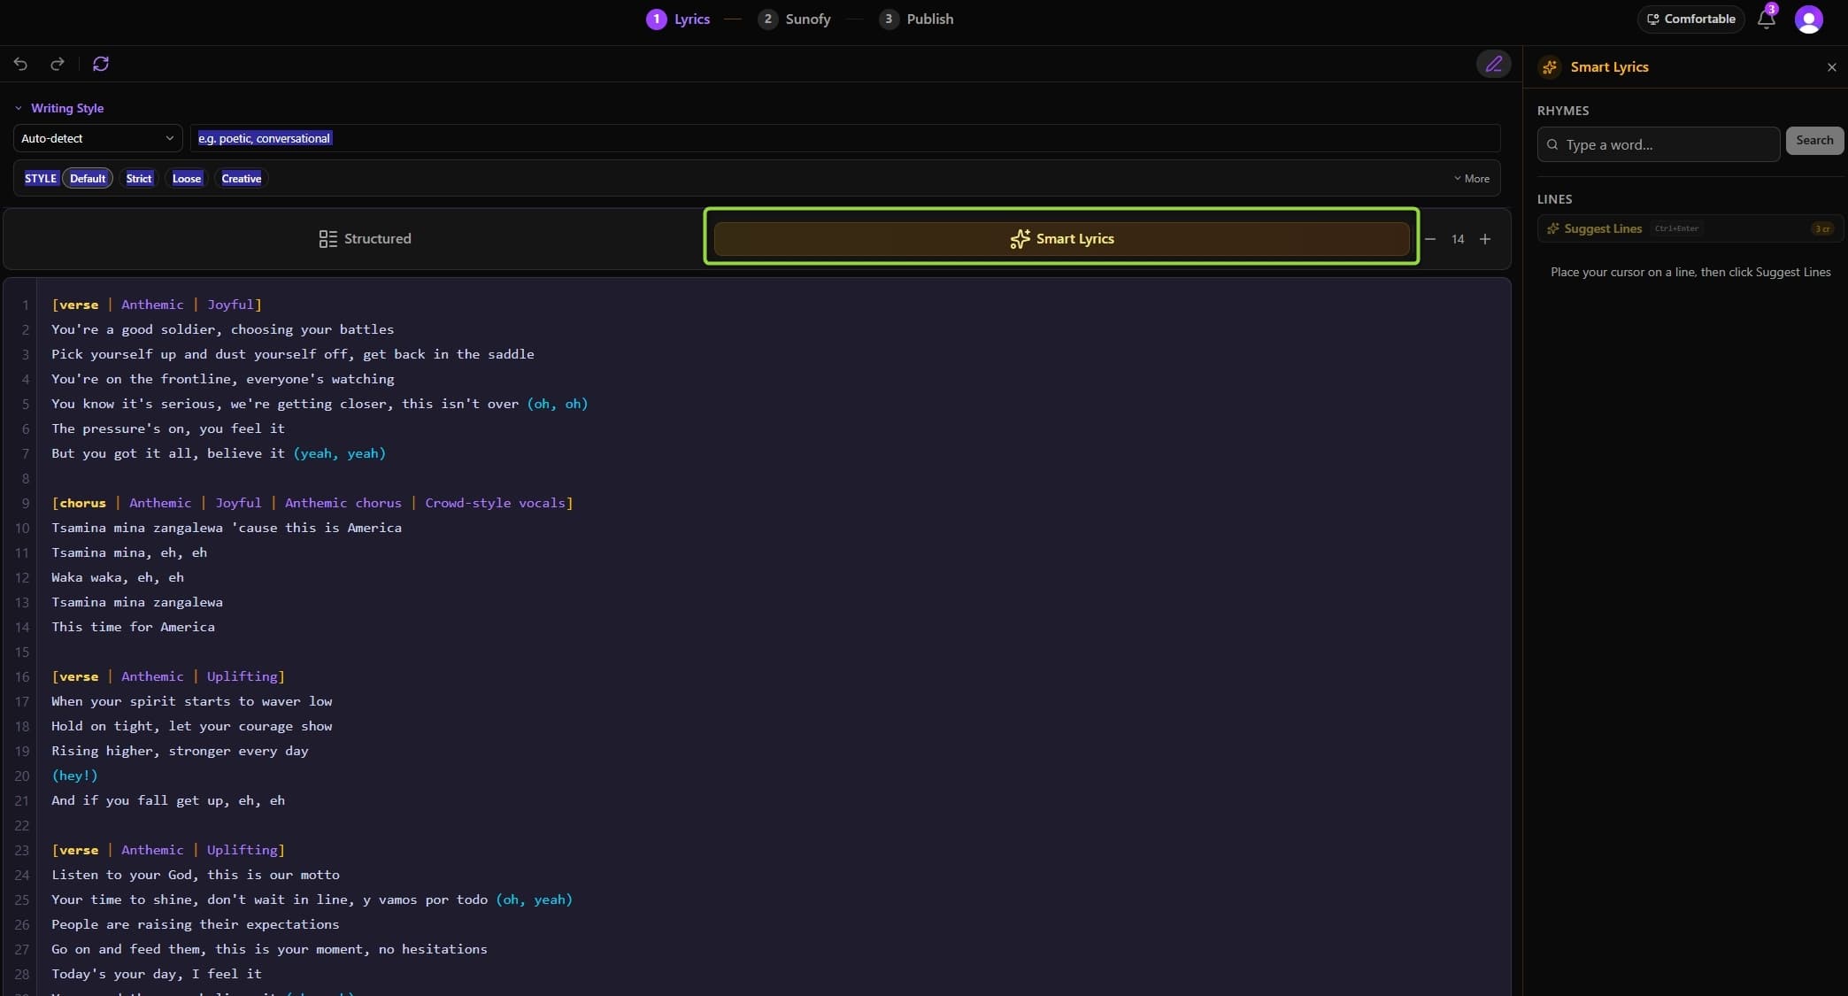The width and height of the screenshot is (1848, 996).
Task: Click Suggest Lines in the Lines section
Action: click(x=1603, y=228)
